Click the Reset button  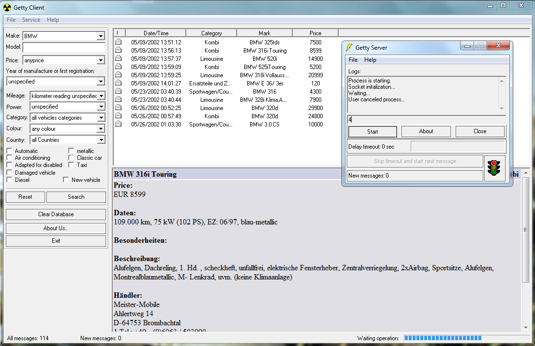25,197
